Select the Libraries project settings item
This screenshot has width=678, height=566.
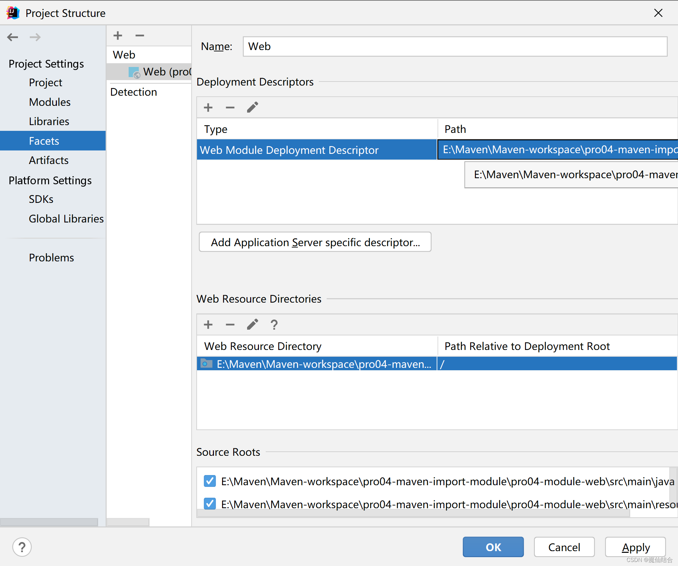point(50,121)
